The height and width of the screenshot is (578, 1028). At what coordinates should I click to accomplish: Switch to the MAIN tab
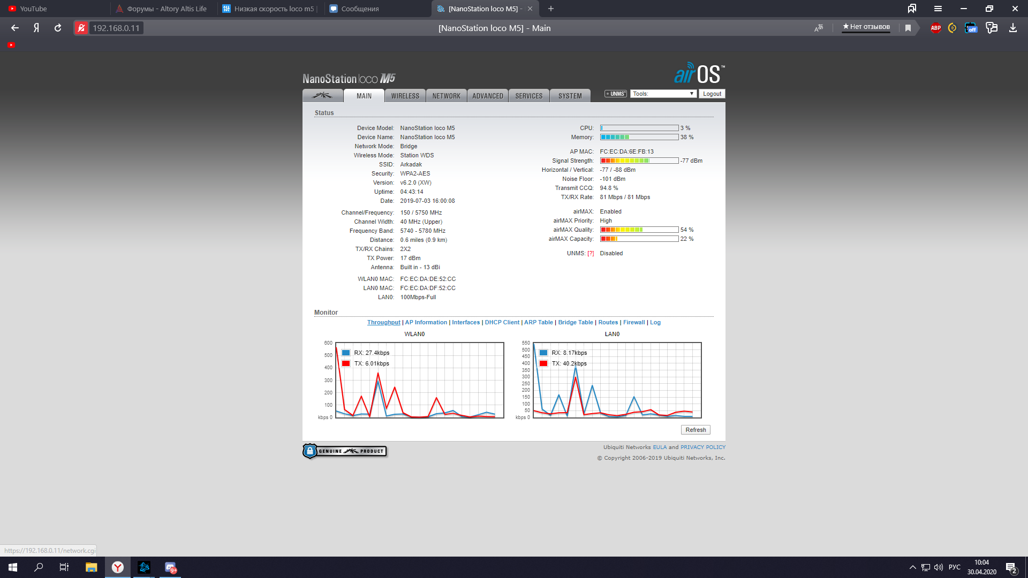[364, 96]
